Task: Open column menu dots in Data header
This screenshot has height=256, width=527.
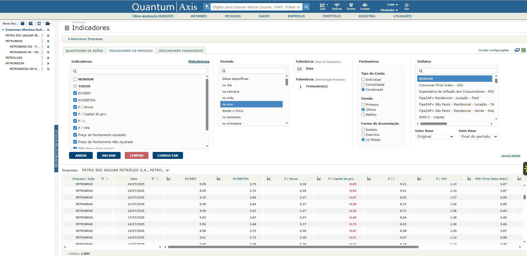Action: [157, 179]
